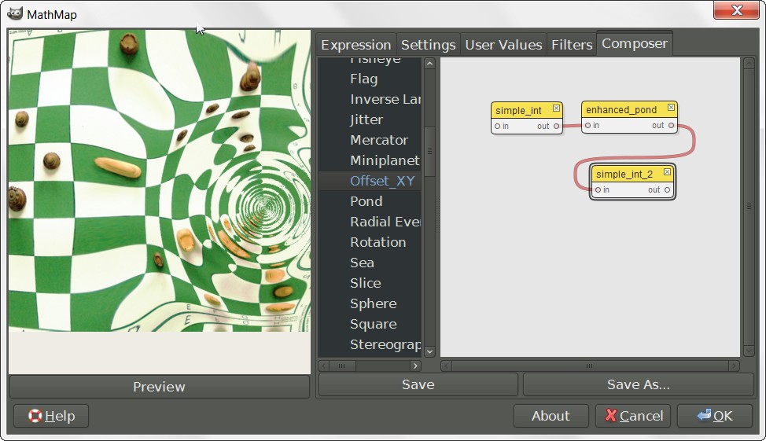
Task: Click filter list scroll down arrow
Action: tap(429, 351)
